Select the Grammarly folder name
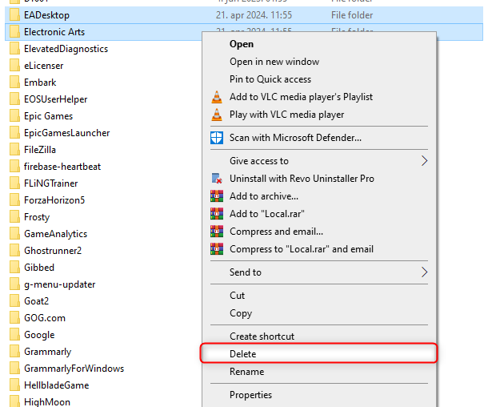The image size is (492, 407). (x=48, y=352)
